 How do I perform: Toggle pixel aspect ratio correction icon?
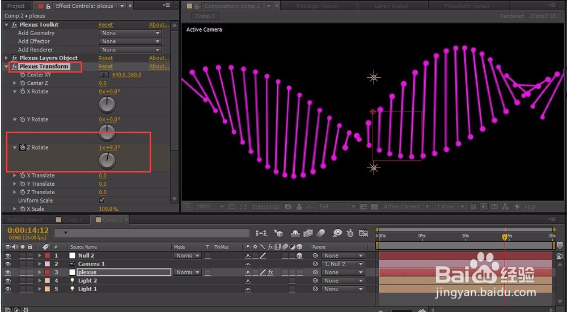473,207
